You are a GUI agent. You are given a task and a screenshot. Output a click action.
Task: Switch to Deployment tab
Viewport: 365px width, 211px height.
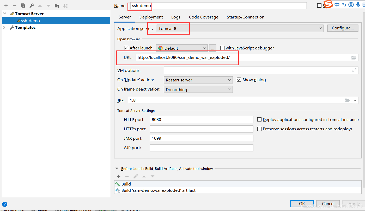tap(151, 17)
